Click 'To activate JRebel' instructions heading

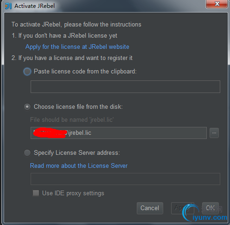(77, 25)
